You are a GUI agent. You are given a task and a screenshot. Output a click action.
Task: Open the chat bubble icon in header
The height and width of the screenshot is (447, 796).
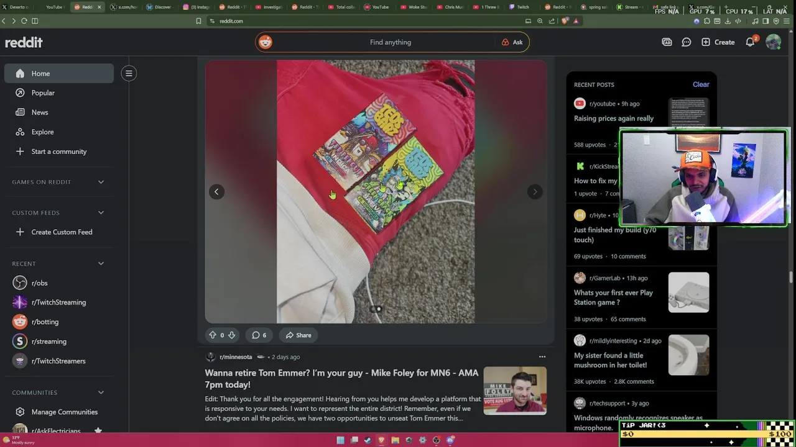click(x=686, y=42)
